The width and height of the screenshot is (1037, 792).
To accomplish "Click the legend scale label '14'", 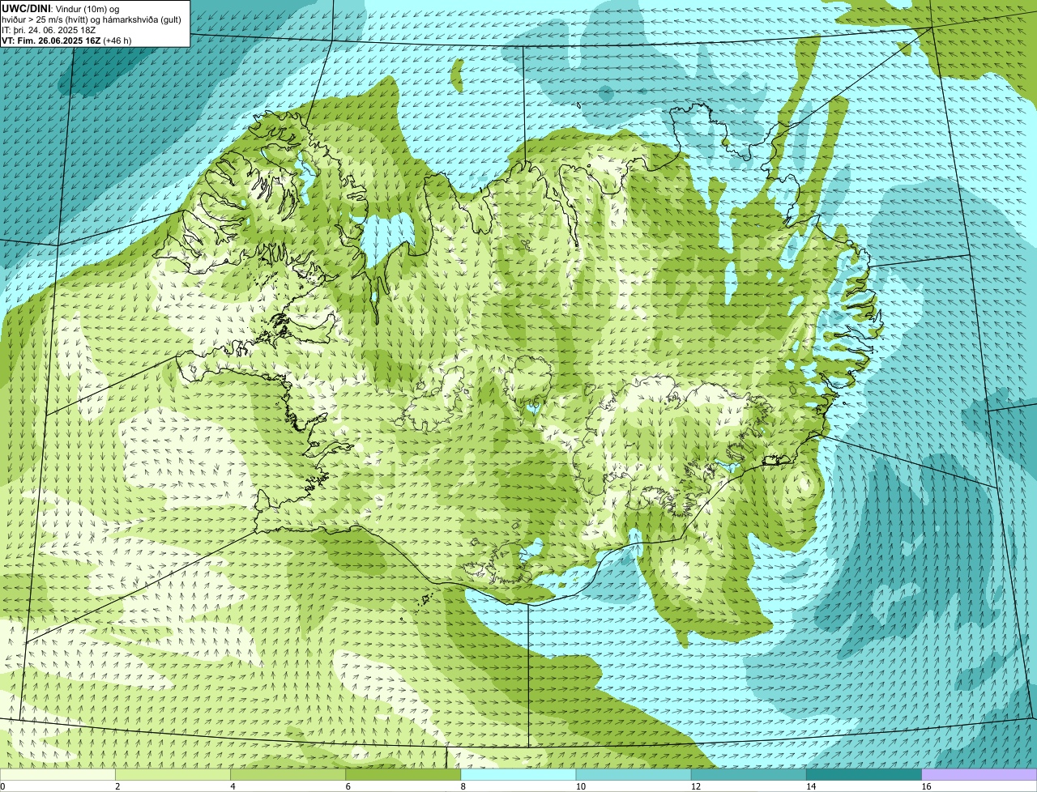I will (x=811, y=786).
